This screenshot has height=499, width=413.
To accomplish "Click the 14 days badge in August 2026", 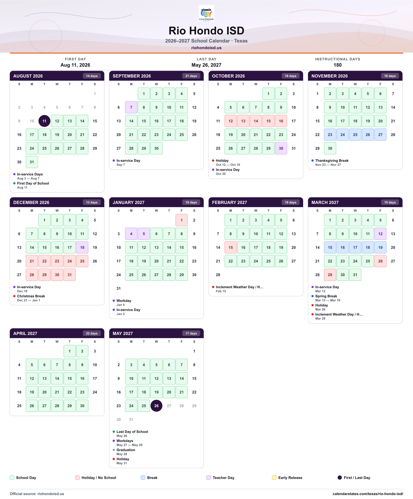I will pyautogui.click(x=92, y=76).
